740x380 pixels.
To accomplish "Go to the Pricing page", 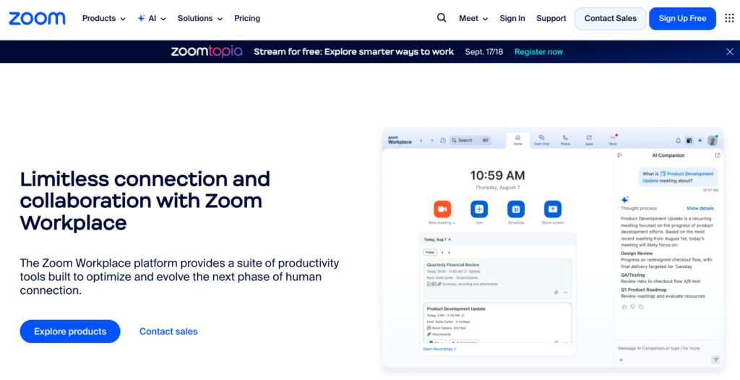I will tap(247, 18).
